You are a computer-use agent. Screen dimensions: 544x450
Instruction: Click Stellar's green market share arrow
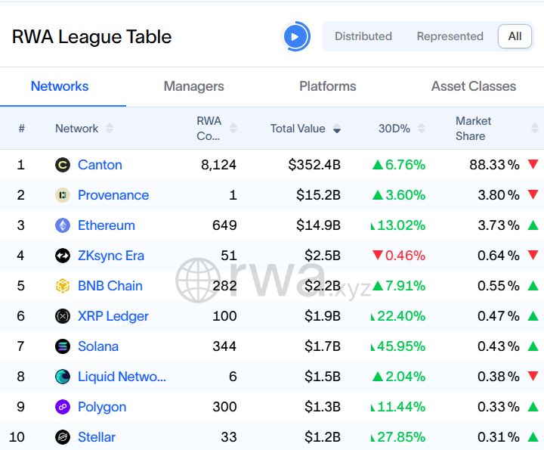click(533, 437)
